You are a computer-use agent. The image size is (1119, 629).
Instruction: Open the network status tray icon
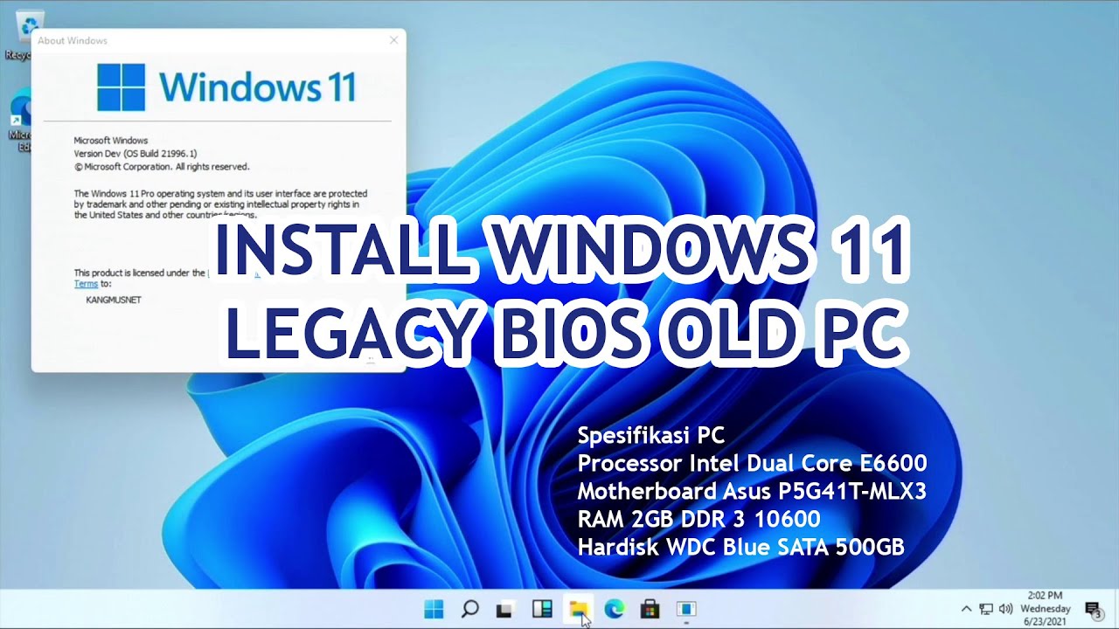pyautogui.click(x=986, y=609)
